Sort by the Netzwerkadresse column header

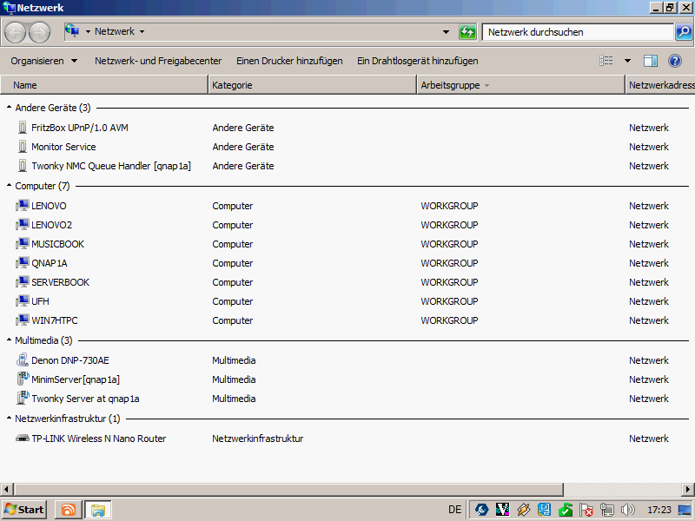(660, 85)
